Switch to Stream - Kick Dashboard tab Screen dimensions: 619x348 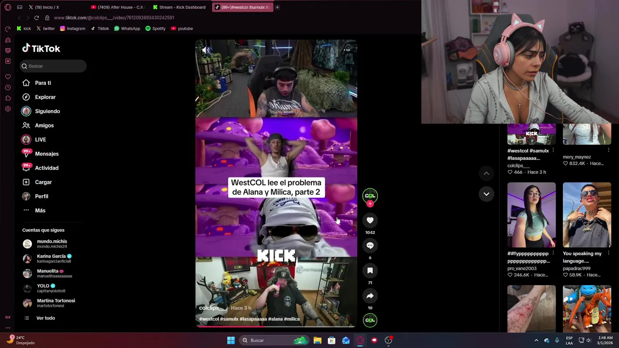coord(180,7)
